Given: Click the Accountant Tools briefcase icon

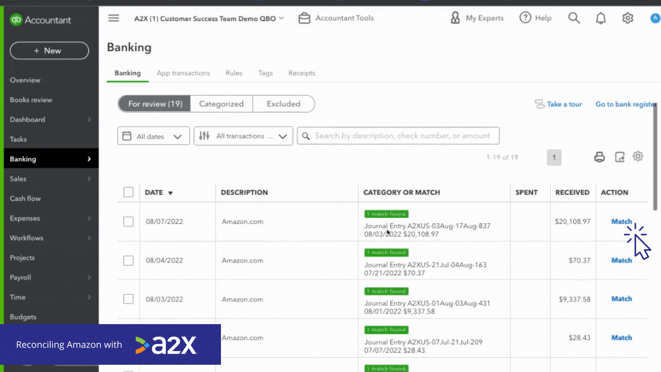Looking at the screenshot, I should pos(304,18).
